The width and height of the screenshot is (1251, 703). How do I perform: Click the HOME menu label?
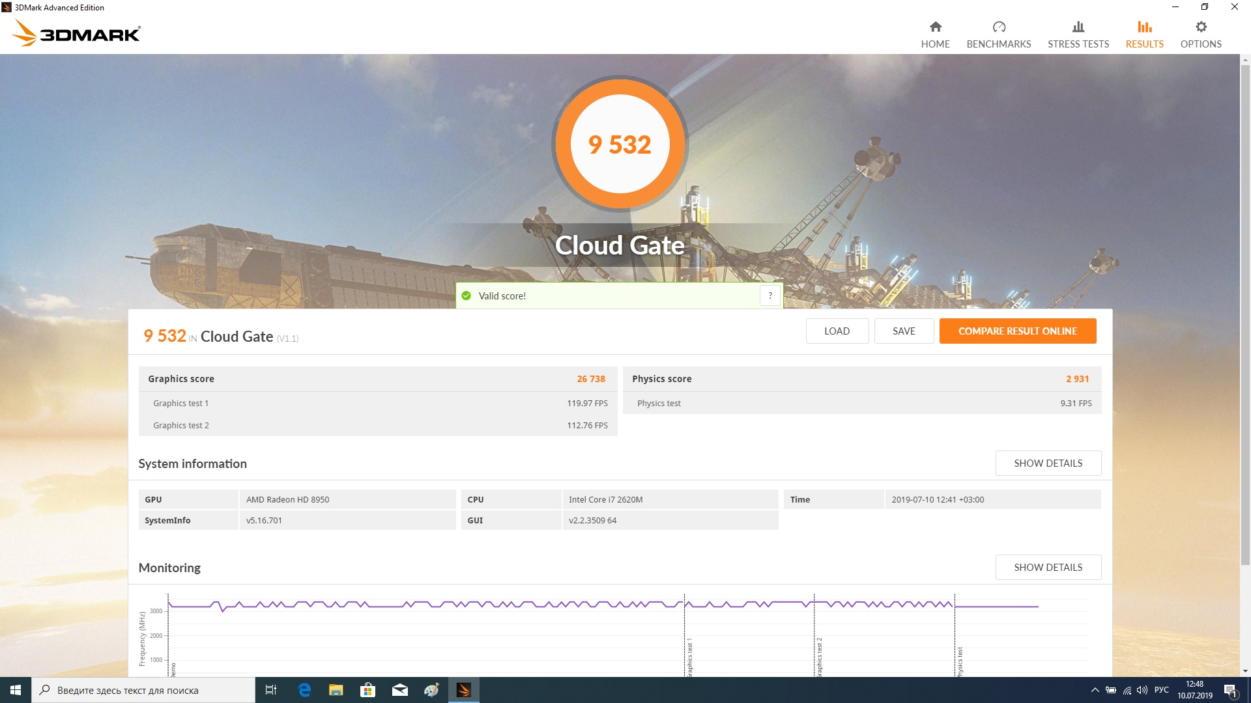click(x=935, y=44)
